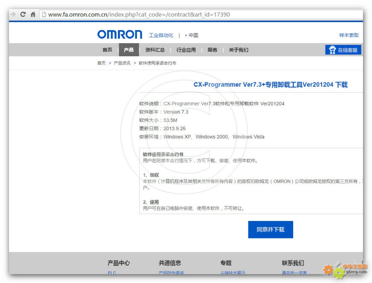This screenshot has width=372, height=283.
Task: Click the 安装环境 Windows XP line
Action: [x=202, y=137]
